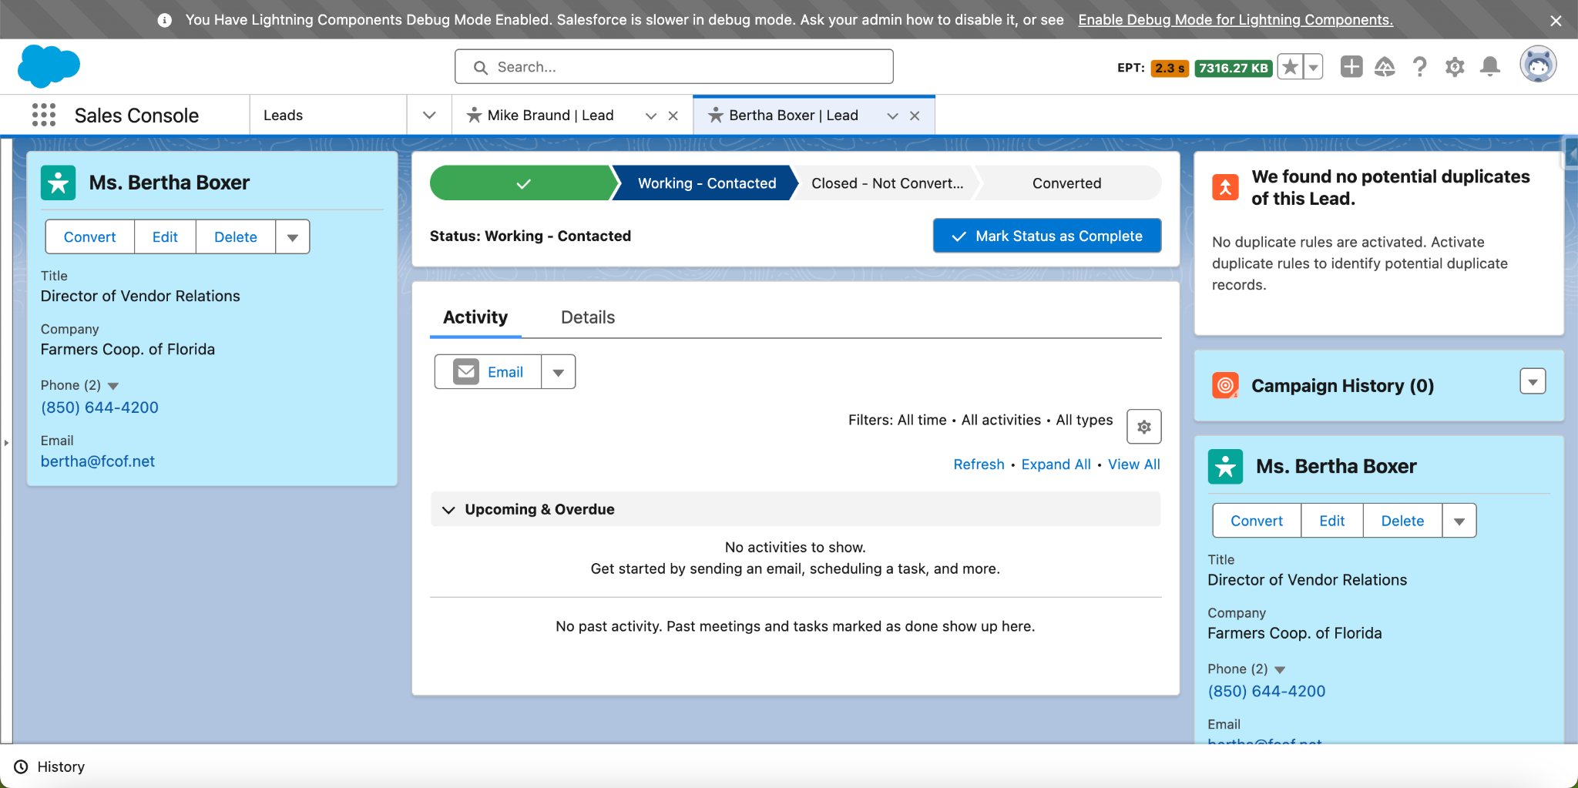Click Mark Status as Complete button
The image size is (1578, 788).
[x=1047, y=236]
